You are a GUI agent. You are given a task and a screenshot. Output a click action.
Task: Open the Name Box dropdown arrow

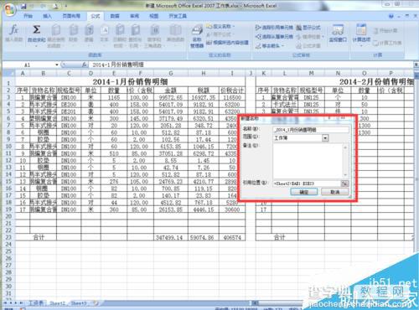[57, 65]
